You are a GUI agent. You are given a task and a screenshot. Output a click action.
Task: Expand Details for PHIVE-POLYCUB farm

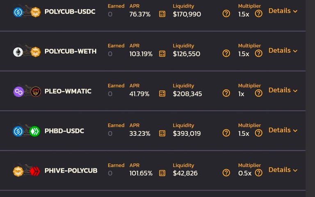tap(283, 170)
